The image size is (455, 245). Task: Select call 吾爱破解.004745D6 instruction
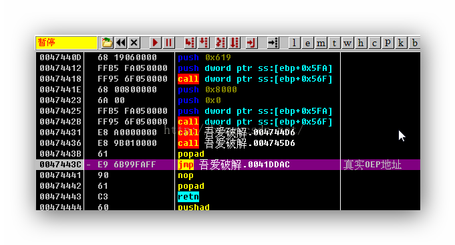point(237,143)
